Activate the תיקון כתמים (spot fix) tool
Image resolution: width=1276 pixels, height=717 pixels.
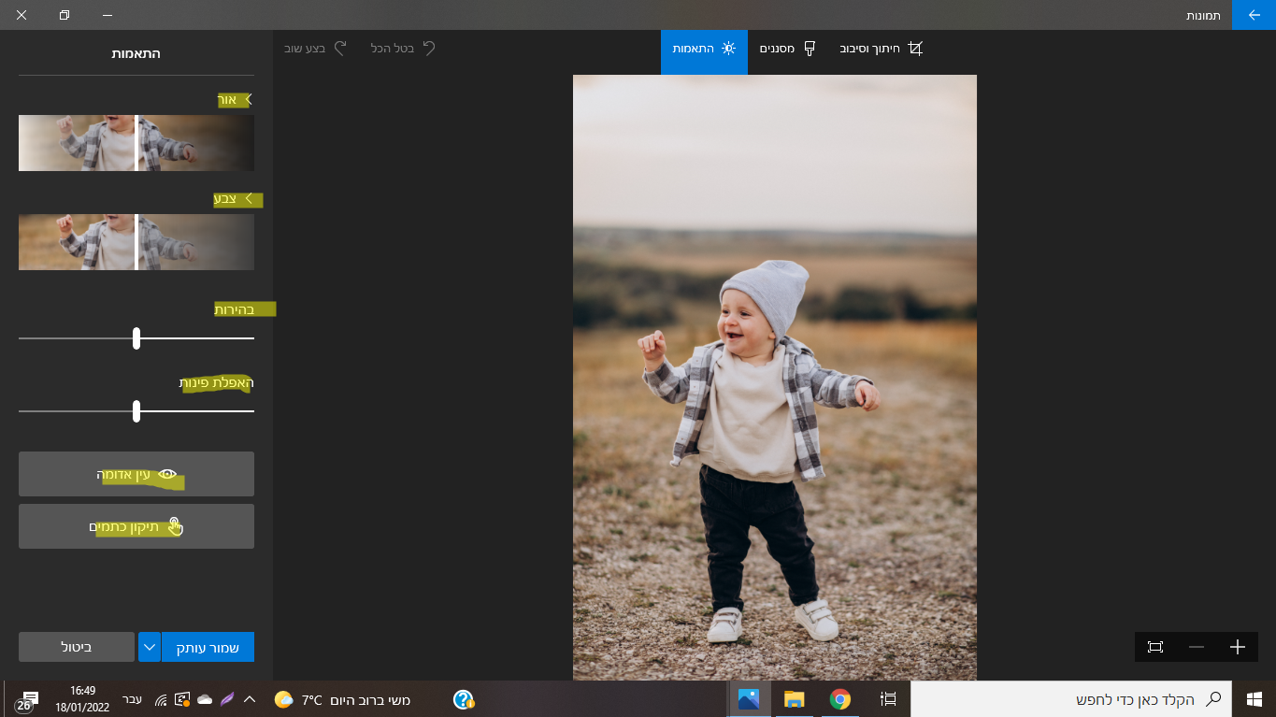point(136,526)
